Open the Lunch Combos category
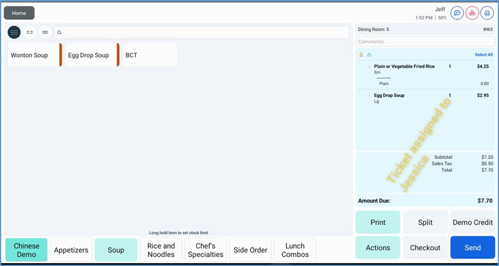Viewport: 499px width, 266px height. tap(295, 250)
